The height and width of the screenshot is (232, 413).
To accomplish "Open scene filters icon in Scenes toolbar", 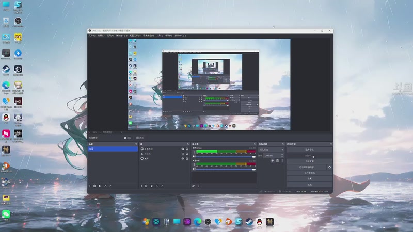I will pos(100,186).
